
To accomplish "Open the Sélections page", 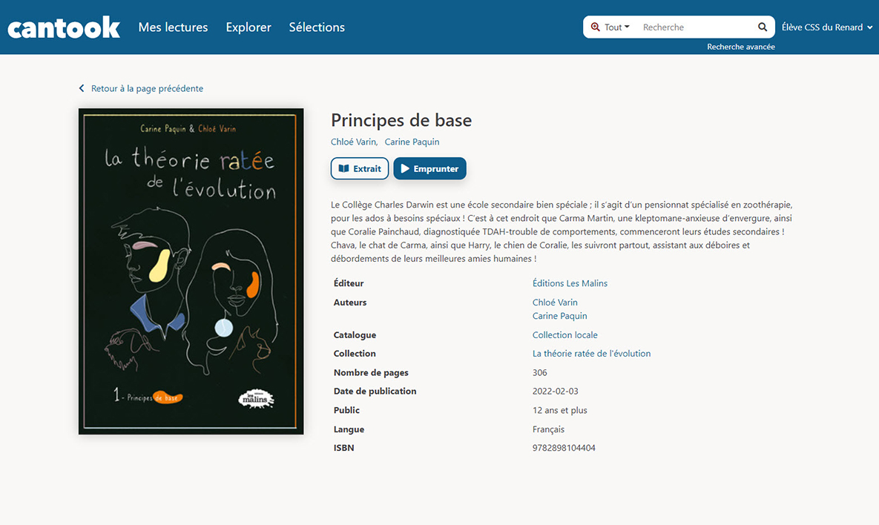I will tap(317, 27).
